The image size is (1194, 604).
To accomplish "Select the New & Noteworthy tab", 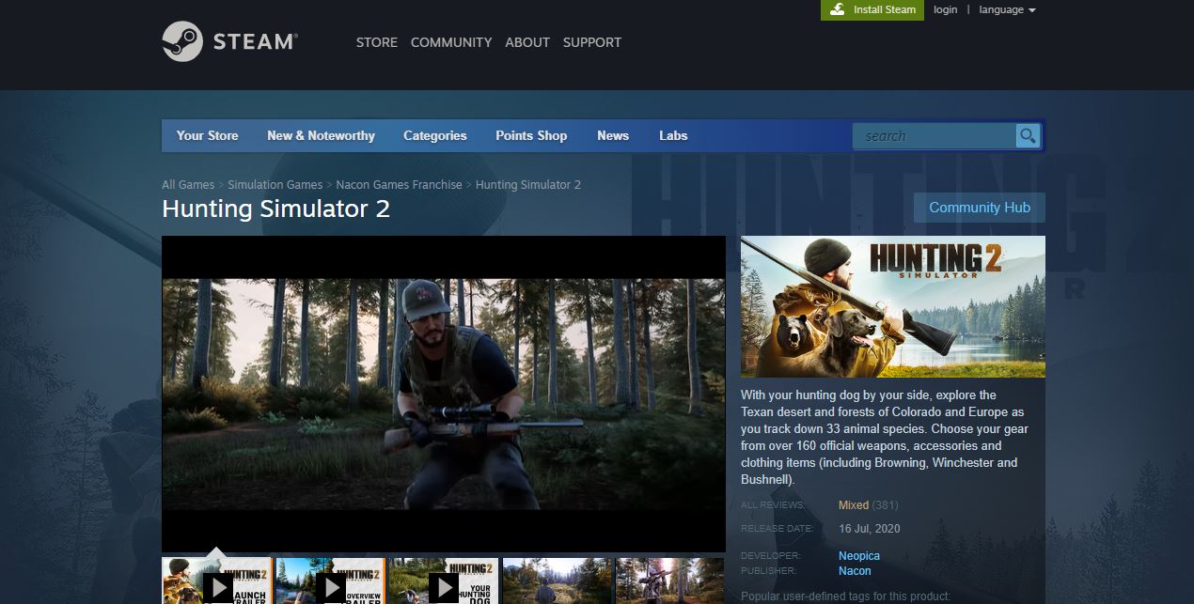I will pyautogui.click(x=321, y=135).
